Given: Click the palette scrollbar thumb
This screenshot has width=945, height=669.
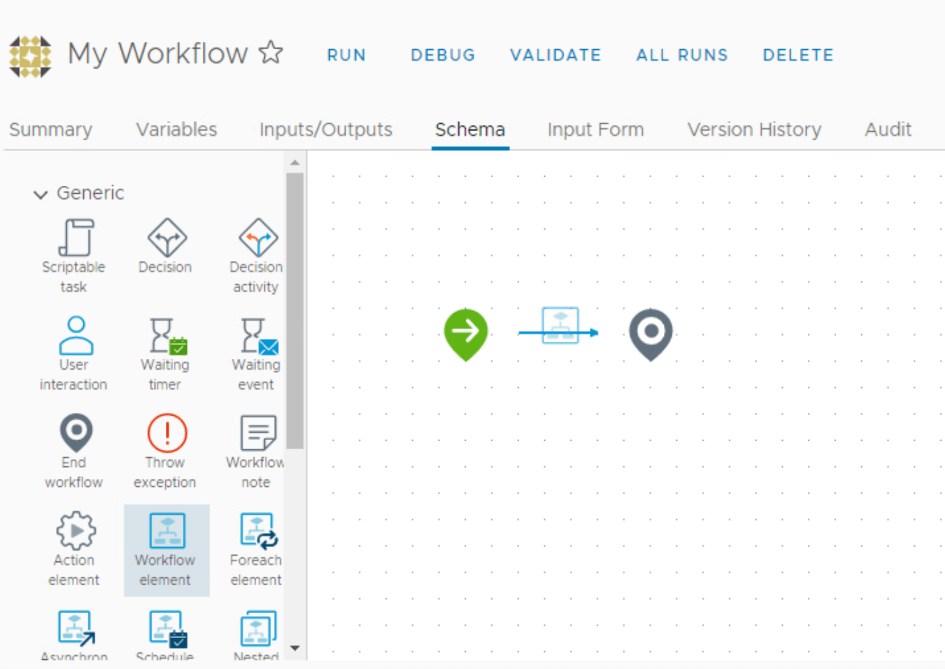Looking at the screenshot, I should click(295, 311).
